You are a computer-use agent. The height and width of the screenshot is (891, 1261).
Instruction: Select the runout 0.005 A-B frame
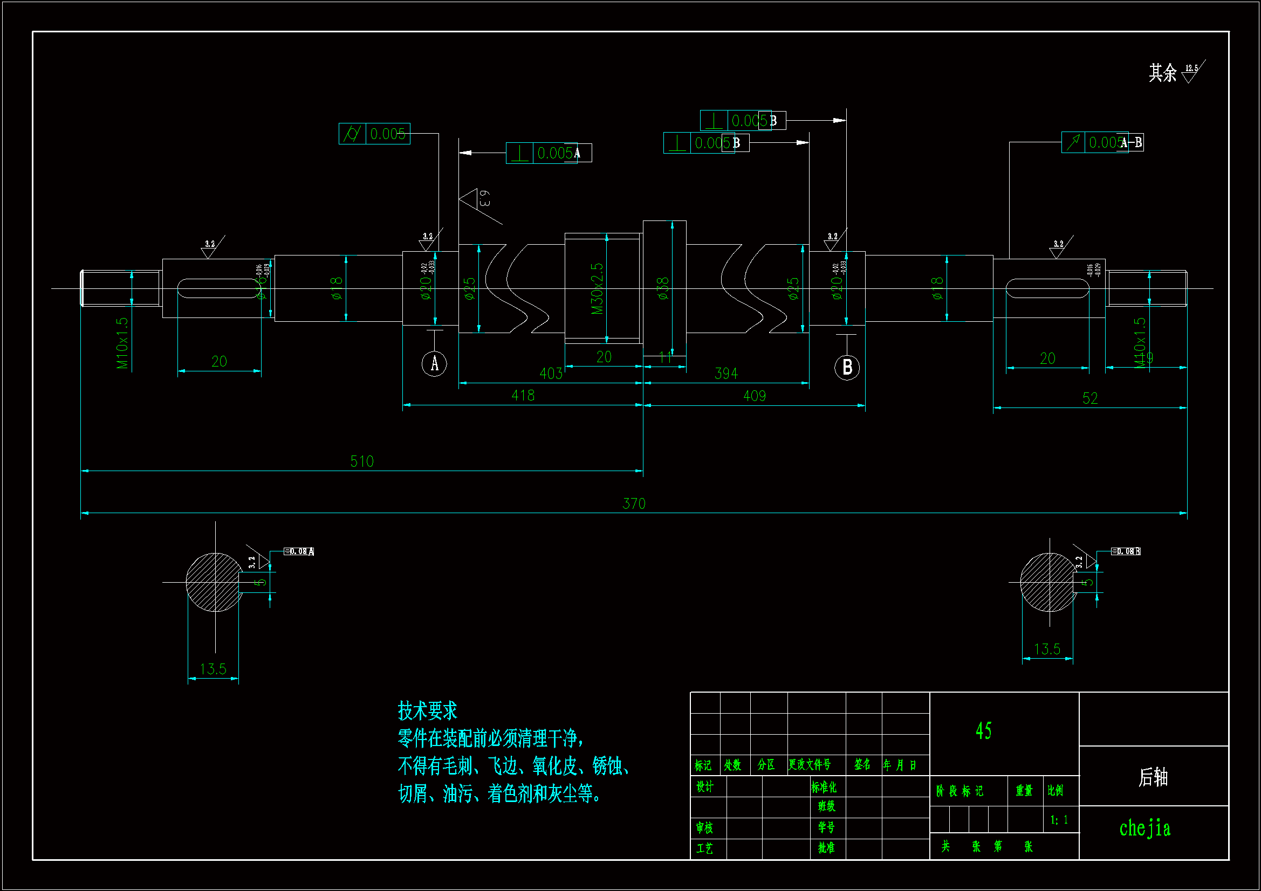[x=1103, y=142]
